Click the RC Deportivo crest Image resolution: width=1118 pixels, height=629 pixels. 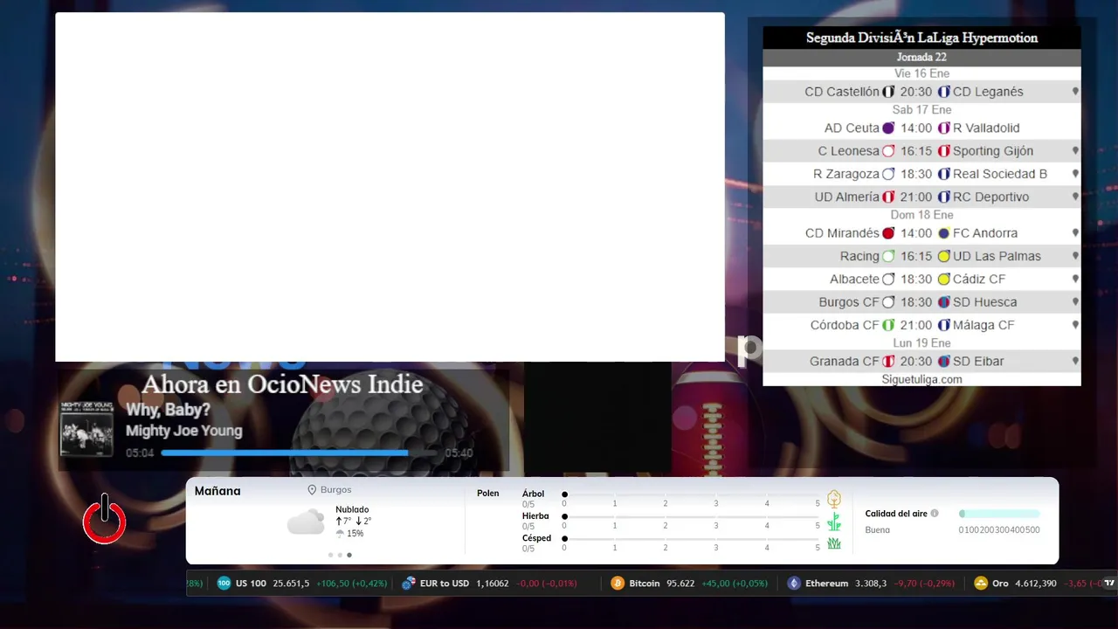[x=943, y=197]
